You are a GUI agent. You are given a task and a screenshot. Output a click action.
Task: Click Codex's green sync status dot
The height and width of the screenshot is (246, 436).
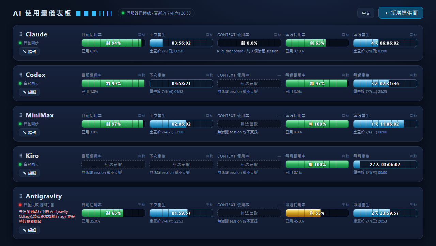click(x=20, y=83)
